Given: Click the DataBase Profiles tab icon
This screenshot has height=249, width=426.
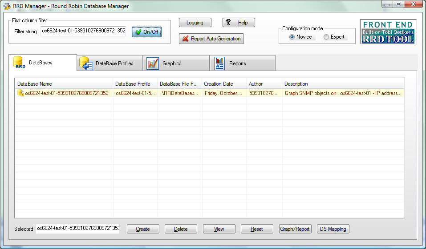Looking at the screenshot, I should [x=86, y=63].
